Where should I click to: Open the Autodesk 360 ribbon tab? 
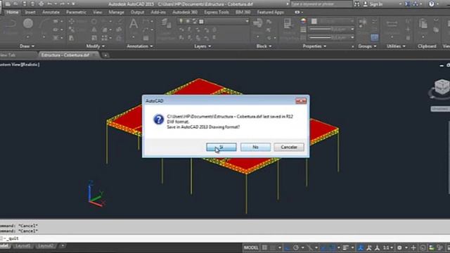pyautogui.click(x=185, y=13)
